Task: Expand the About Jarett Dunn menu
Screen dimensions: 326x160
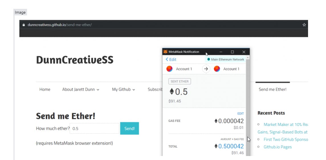Action: point(81,89)
